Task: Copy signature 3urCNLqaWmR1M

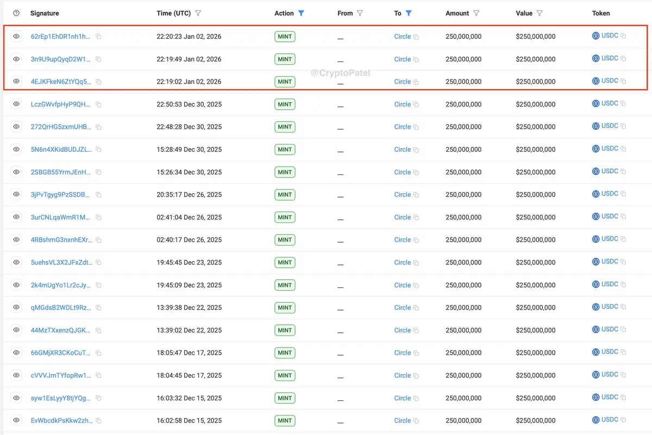Action: (x=98, y=217)
